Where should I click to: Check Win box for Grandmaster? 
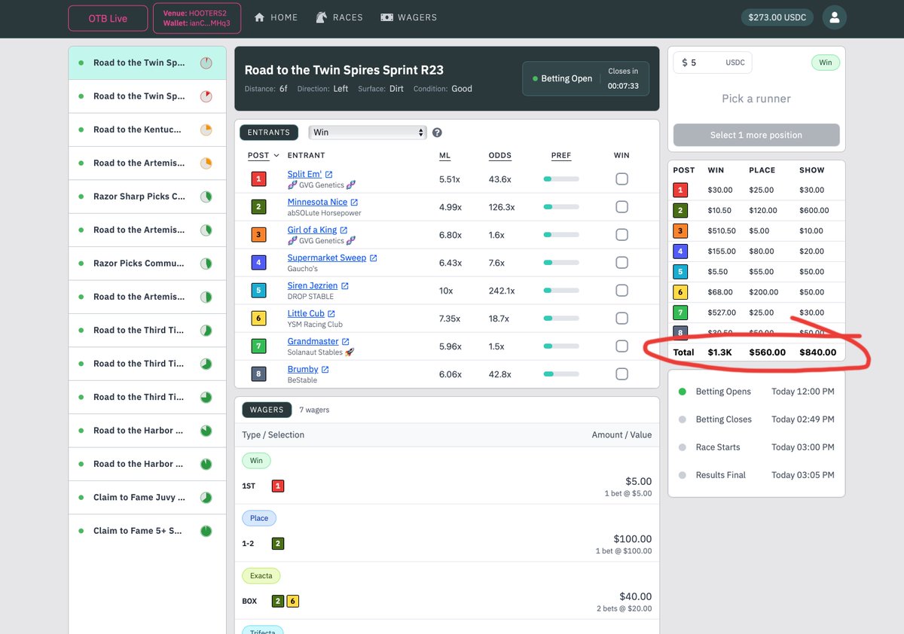pyautogui.click(x=621, y=346)
